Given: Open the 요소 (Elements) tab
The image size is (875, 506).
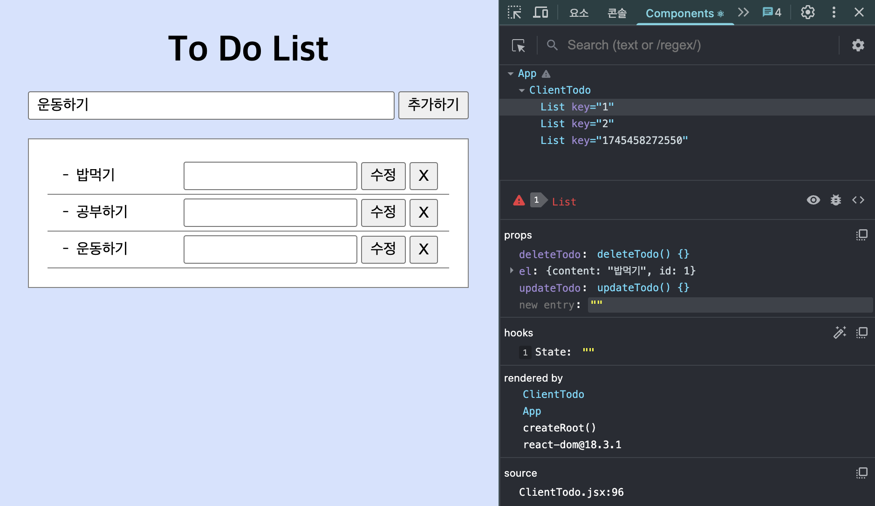Looking at the screenshot, I should (x=579, y=13).
